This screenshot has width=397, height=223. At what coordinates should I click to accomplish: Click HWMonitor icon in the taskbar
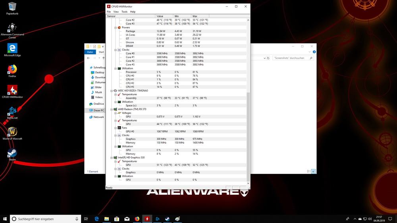pyautogui.click(x=147, y=219)
